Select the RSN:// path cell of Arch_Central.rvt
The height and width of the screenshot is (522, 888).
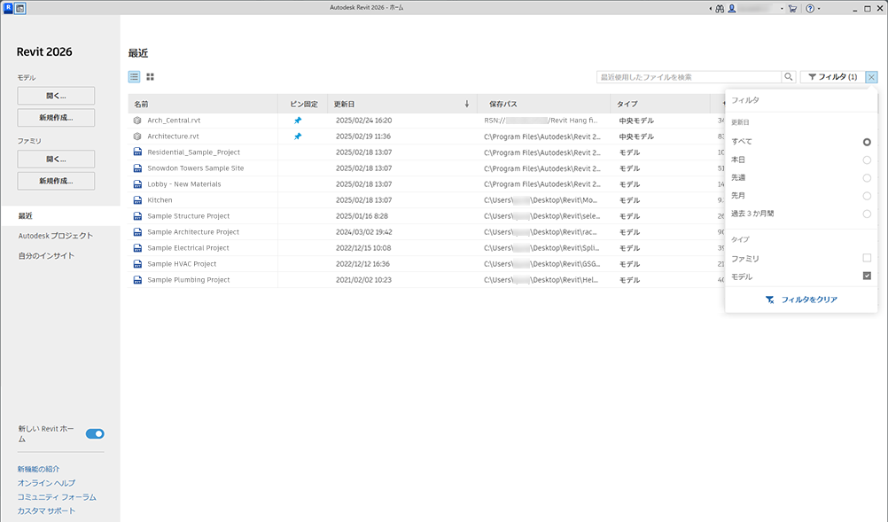541,121
